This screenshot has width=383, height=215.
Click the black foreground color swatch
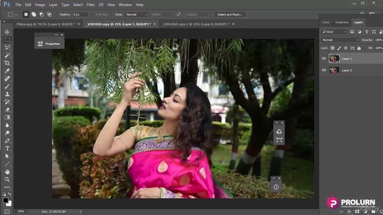(x=5, y=200)
